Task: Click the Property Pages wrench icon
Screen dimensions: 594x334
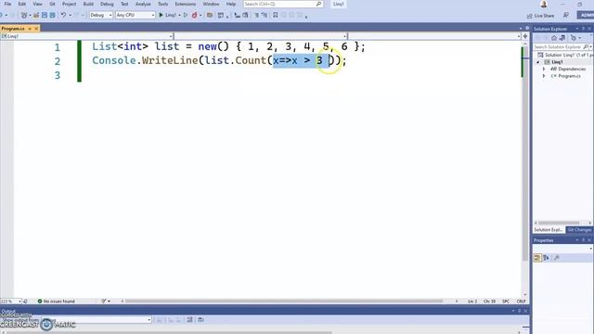Action: (557, 258)
